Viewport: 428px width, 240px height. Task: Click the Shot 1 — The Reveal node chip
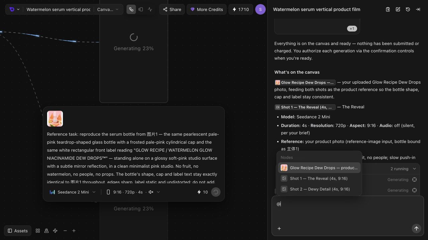click(305, 107)
